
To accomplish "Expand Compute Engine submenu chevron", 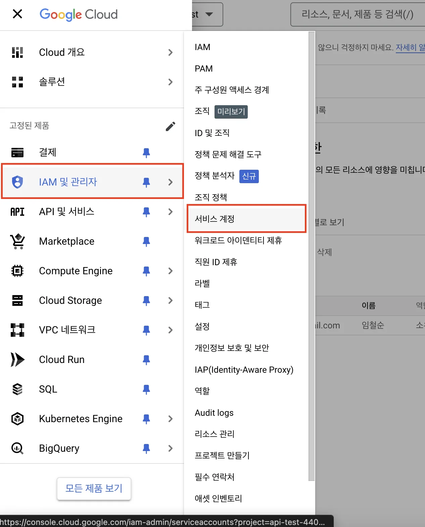I will tap(171, 271).
